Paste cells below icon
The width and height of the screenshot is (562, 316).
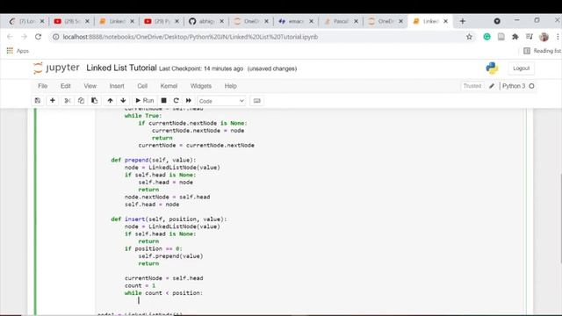95,101
